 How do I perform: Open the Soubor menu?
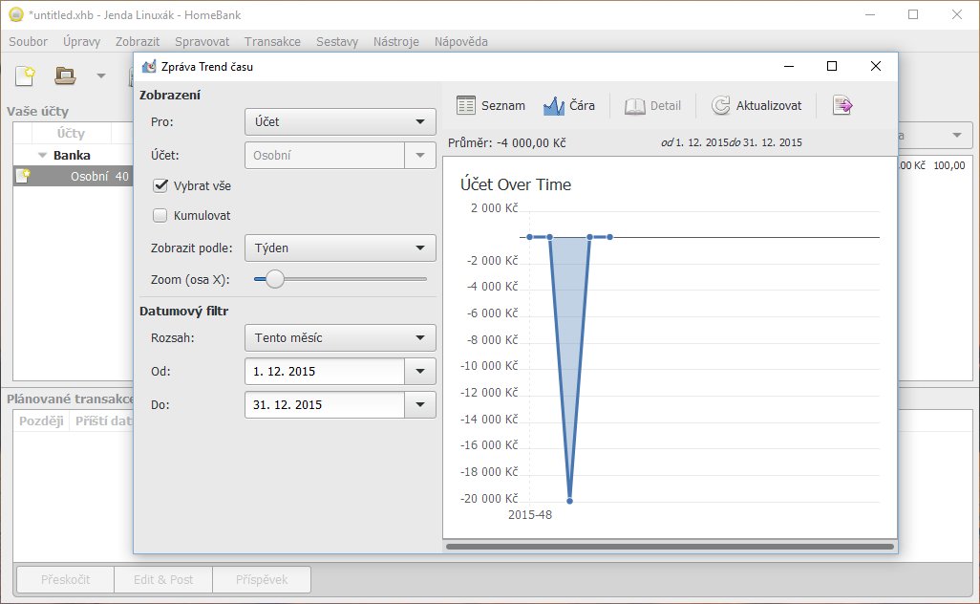click(28, 41)
